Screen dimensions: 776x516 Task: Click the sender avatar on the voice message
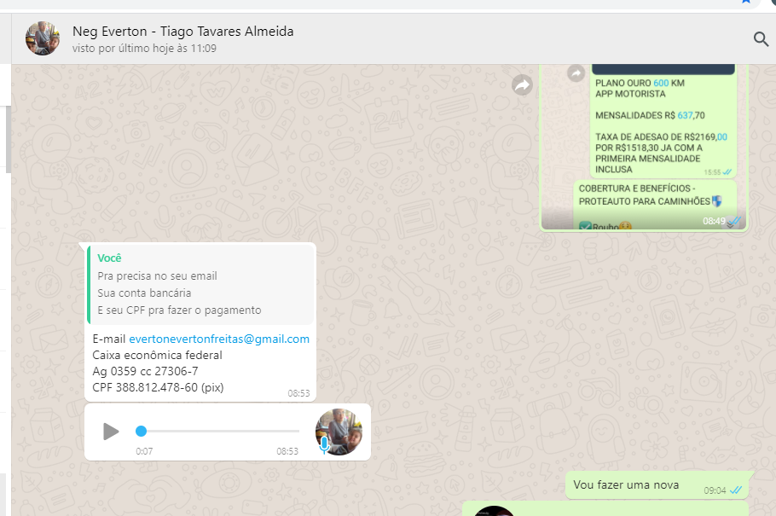click(x=339, y=431)
